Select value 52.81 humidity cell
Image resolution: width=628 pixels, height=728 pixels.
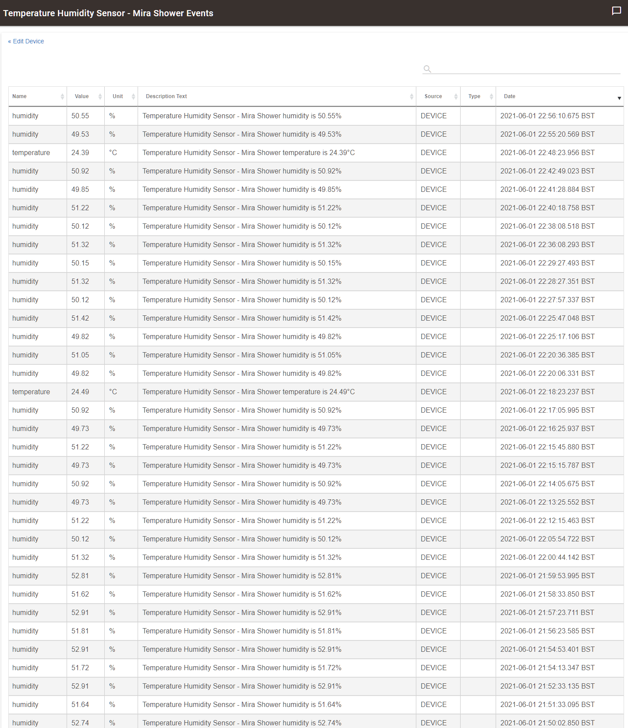80,576
